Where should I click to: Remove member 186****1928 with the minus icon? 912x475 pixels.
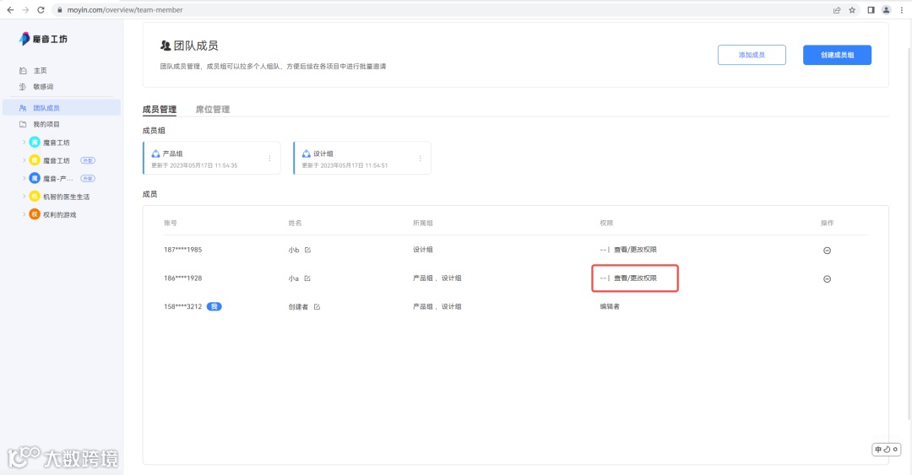(827, 278)
